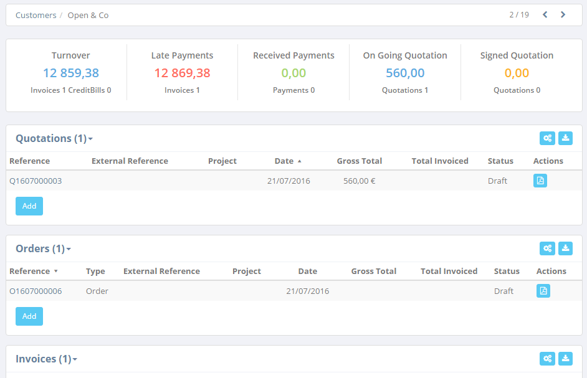Open Orders panel column settings gears icon
This screenshot has width=587, height=378.
547,248
